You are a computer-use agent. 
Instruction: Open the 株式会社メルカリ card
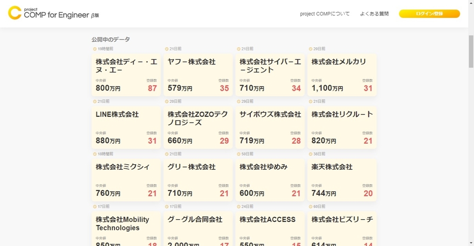tap(342, 75)
